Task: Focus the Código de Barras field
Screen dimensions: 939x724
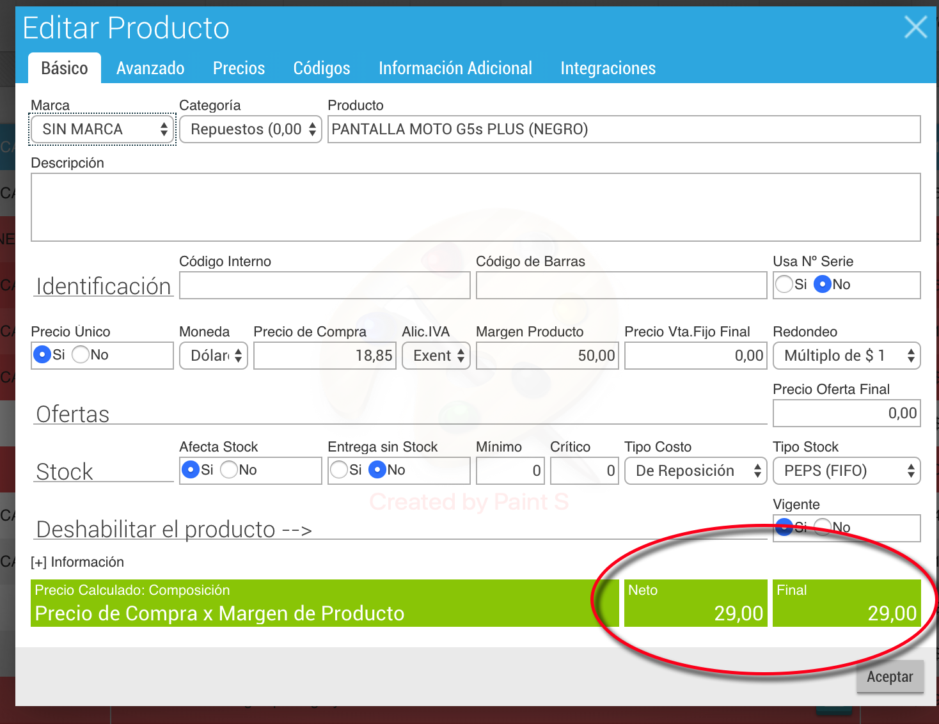Action: (621, 285)
